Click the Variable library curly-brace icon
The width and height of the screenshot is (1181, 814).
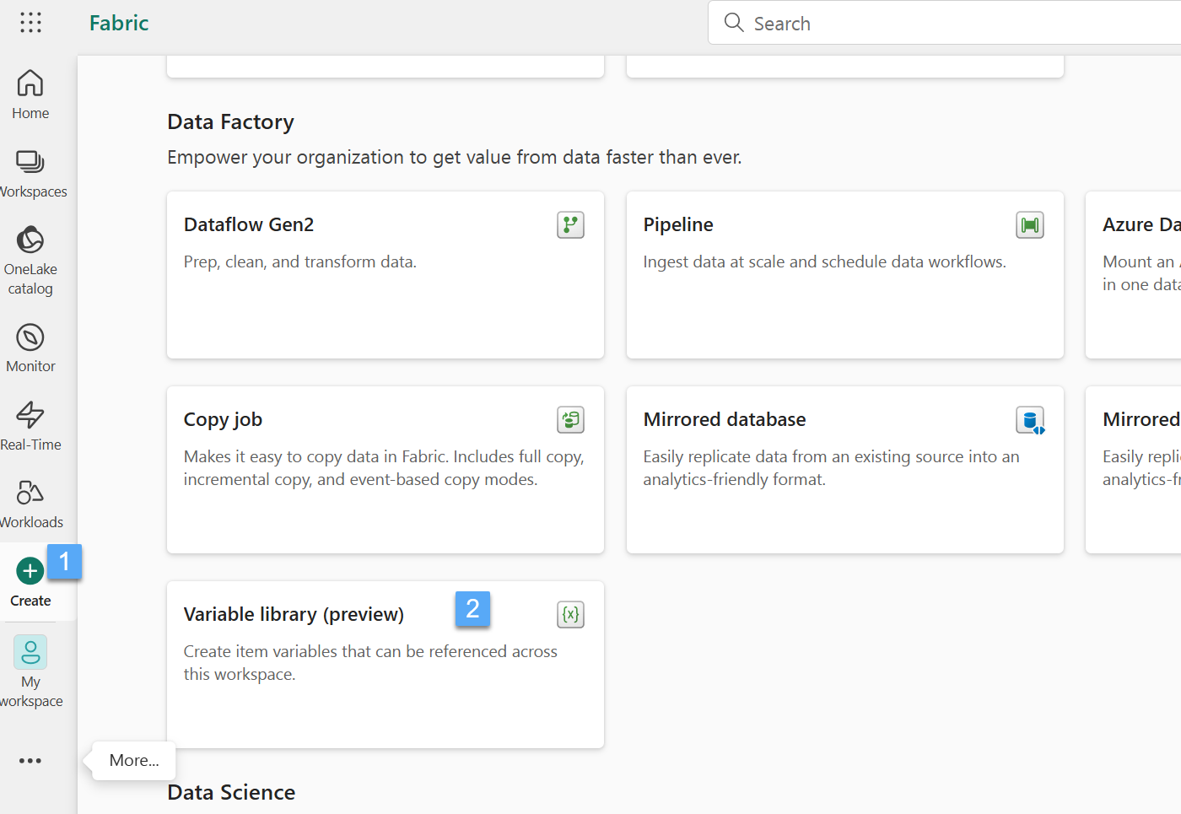571,615
